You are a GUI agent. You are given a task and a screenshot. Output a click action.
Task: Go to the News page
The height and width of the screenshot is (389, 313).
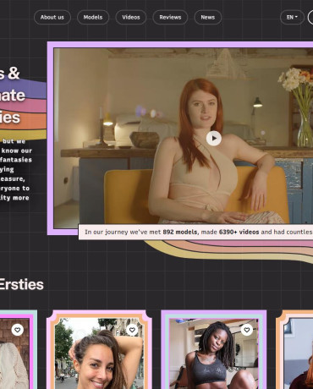coord(208,17)
